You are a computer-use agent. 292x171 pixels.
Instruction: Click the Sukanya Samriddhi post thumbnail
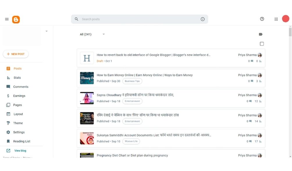(87, 138)
